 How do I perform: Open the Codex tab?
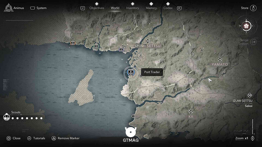168,8
